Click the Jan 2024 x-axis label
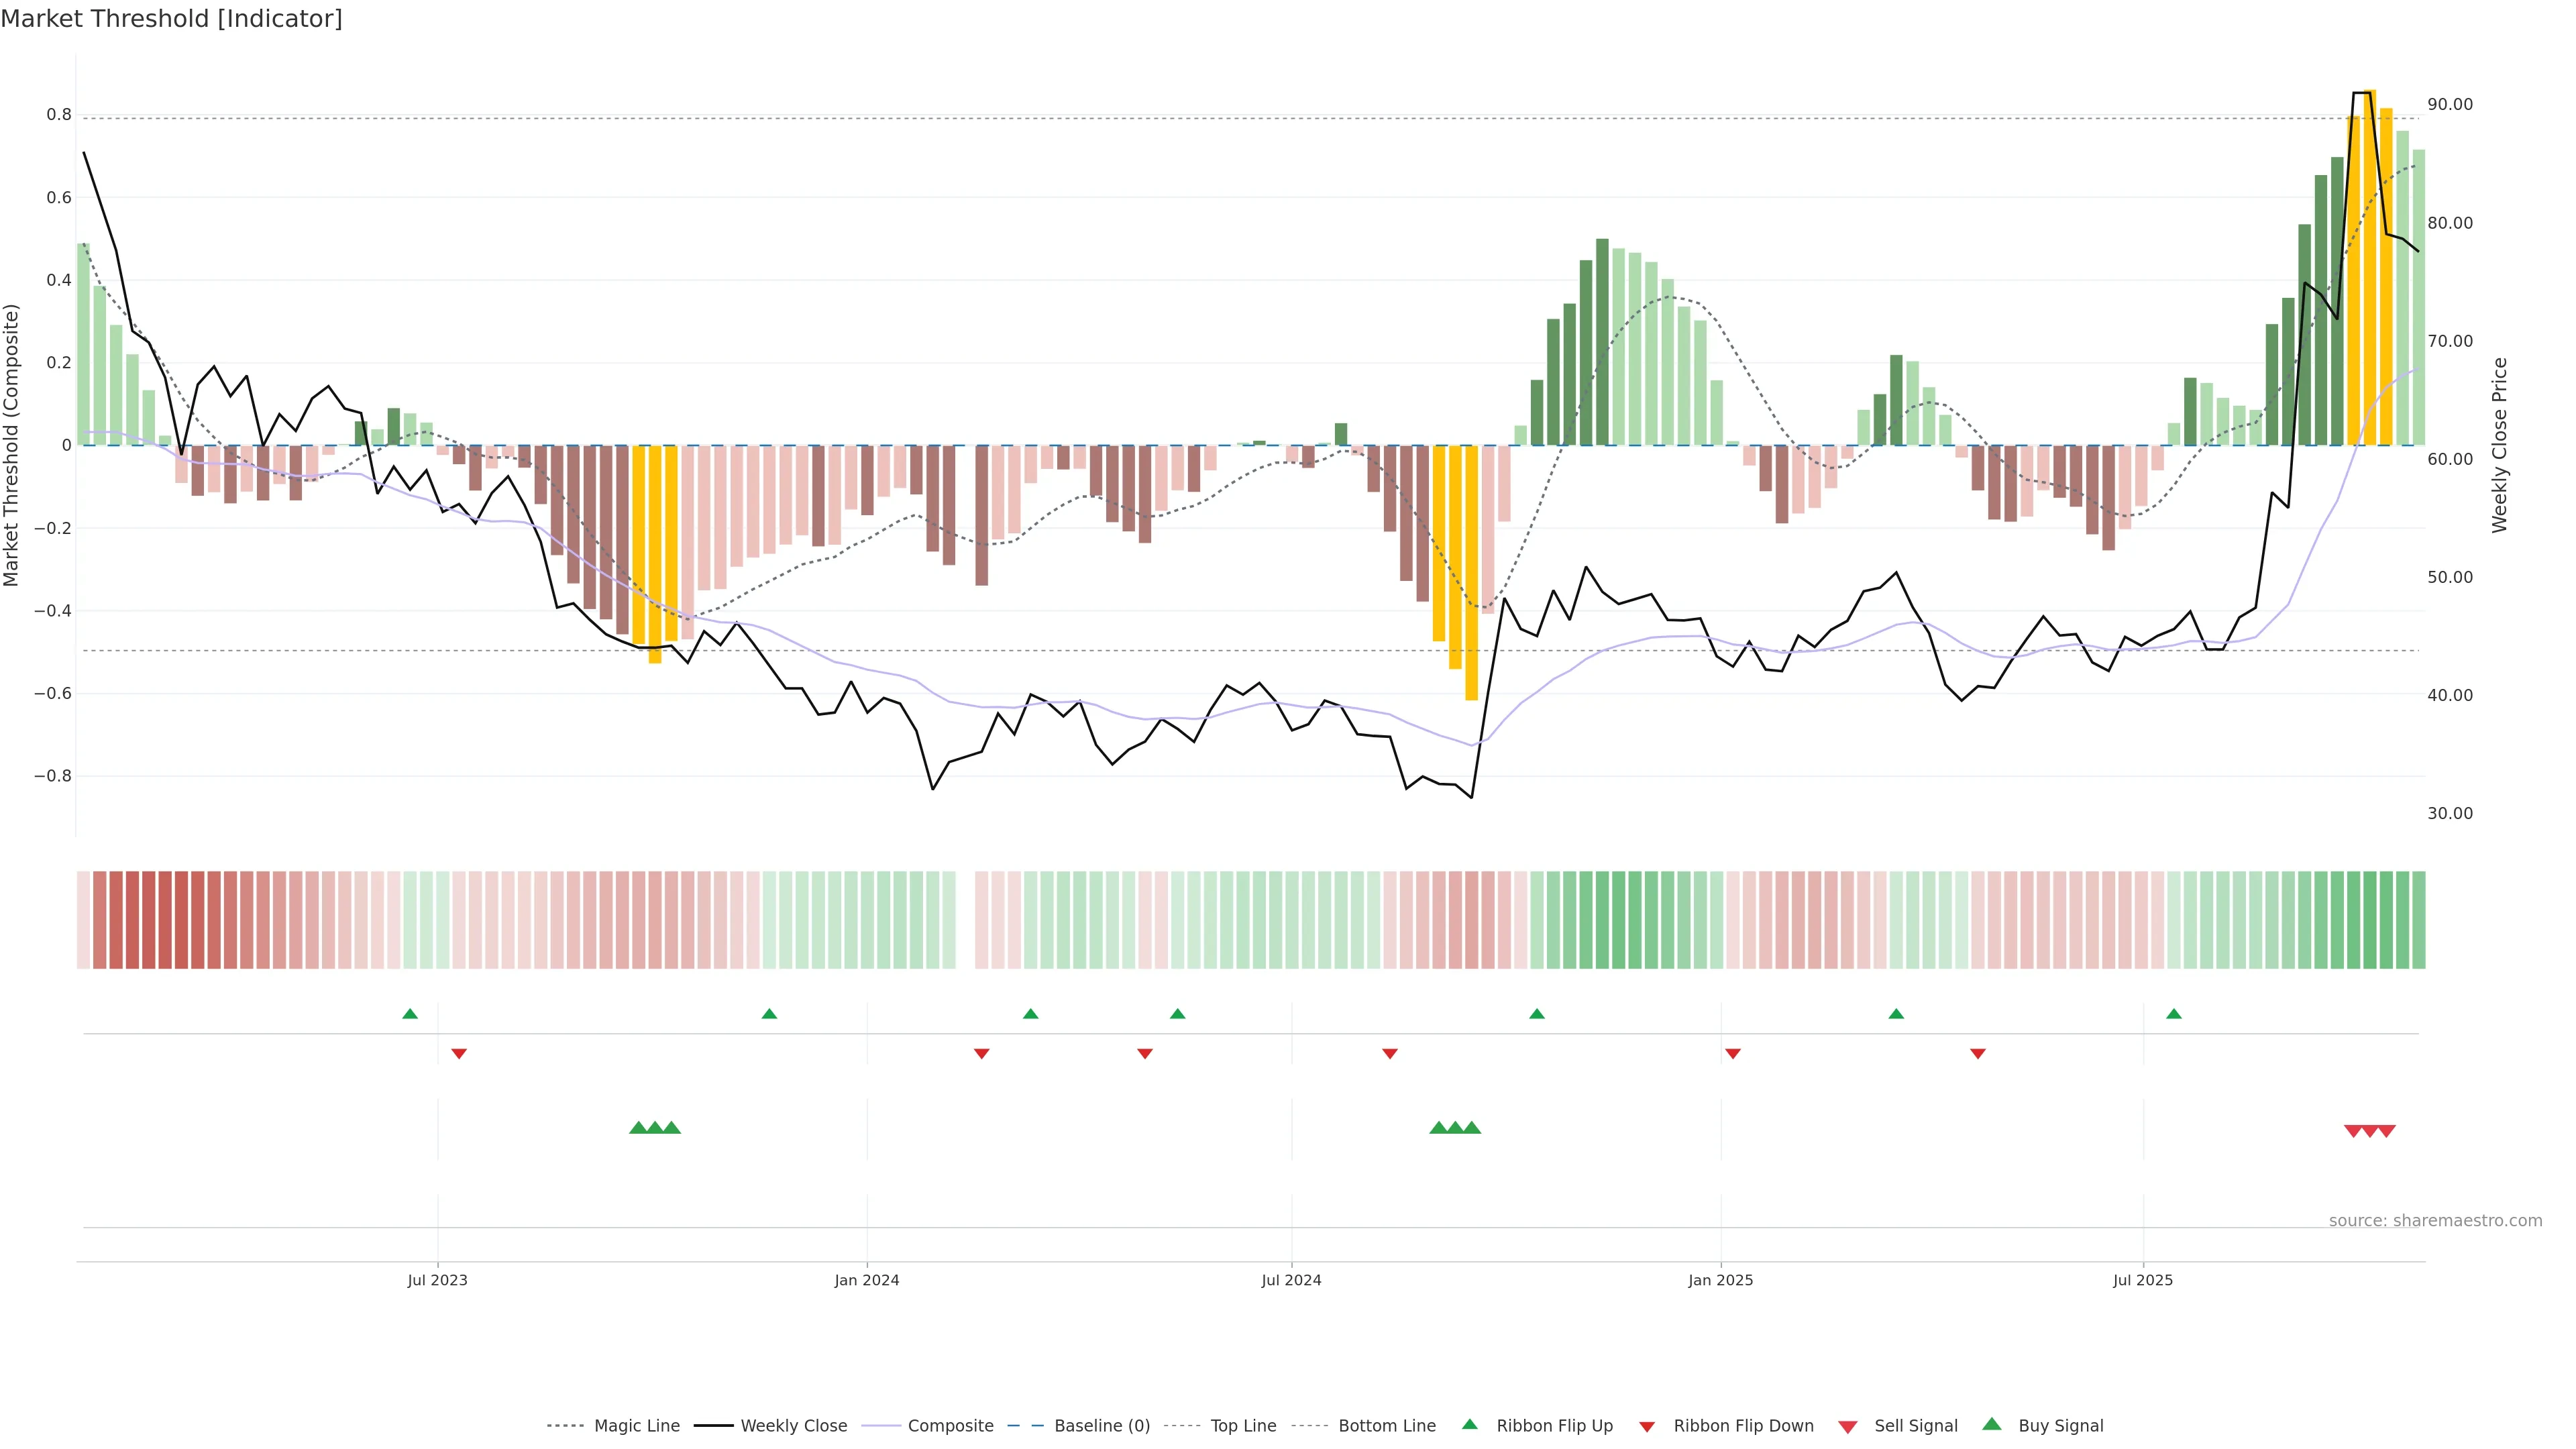2576x1449 pixels. [867, 1280]
